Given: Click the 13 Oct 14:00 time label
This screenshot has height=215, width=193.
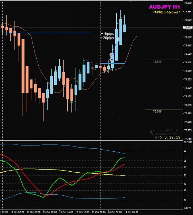Looking at the screenshot, I should pyautogui.click(x=66, y=212).
